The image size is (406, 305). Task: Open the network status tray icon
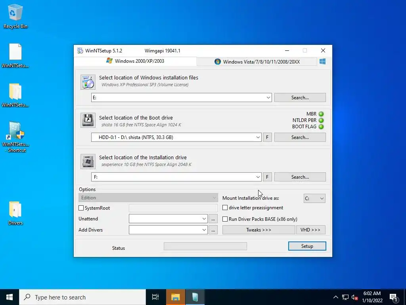point(345,297)
